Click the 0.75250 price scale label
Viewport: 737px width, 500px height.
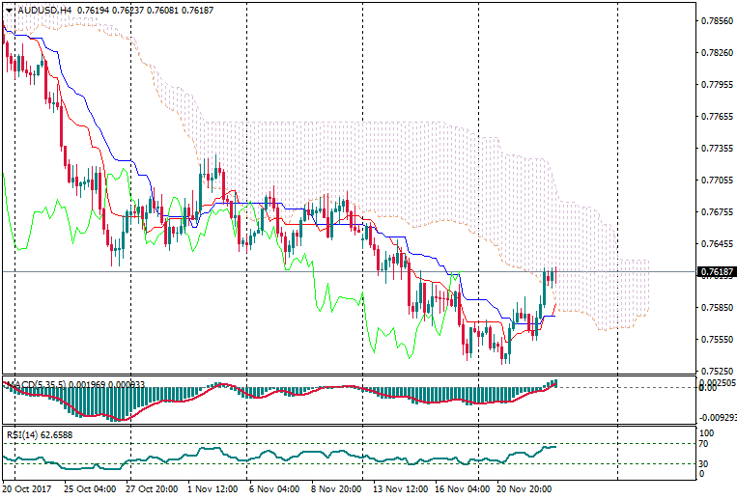pyautogui.click(x=716, y=371)
